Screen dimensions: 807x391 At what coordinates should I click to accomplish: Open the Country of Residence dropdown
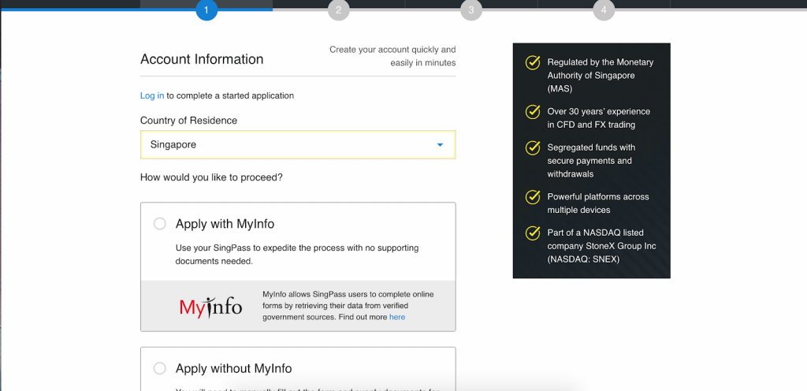click(298, 144)
